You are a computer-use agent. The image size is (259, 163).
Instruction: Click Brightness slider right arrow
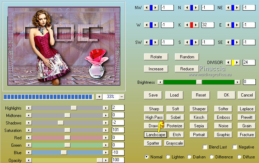click(237, 82)
